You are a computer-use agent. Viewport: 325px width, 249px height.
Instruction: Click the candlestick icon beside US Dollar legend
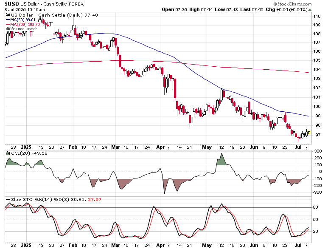(8, 15)
